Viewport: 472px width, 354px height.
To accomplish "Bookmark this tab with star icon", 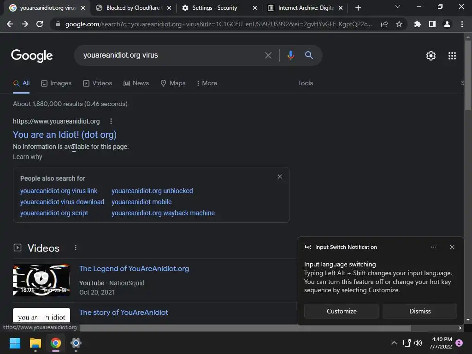I will (x=399, y=24).
